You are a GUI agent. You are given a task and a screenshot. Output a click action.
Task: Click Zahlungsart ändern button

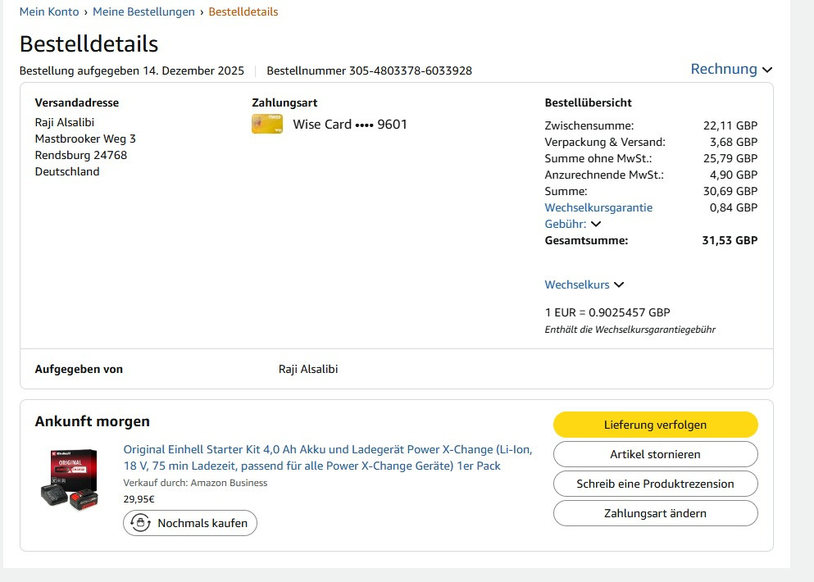(655, 513)
